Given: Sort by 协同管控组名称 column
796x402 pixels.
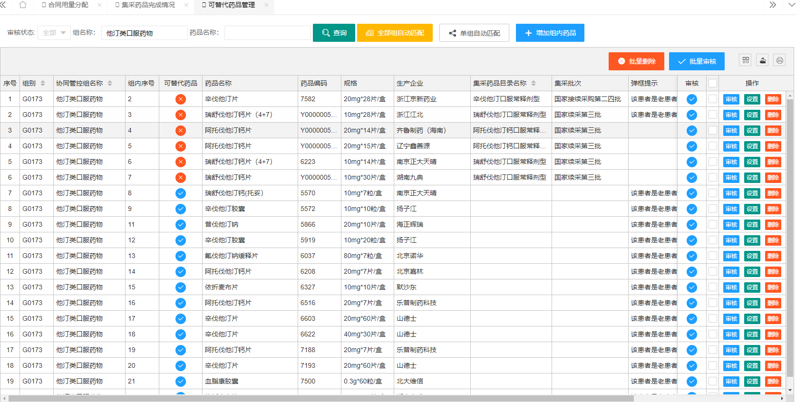Looking at the screenshot, I should [110, 83].
